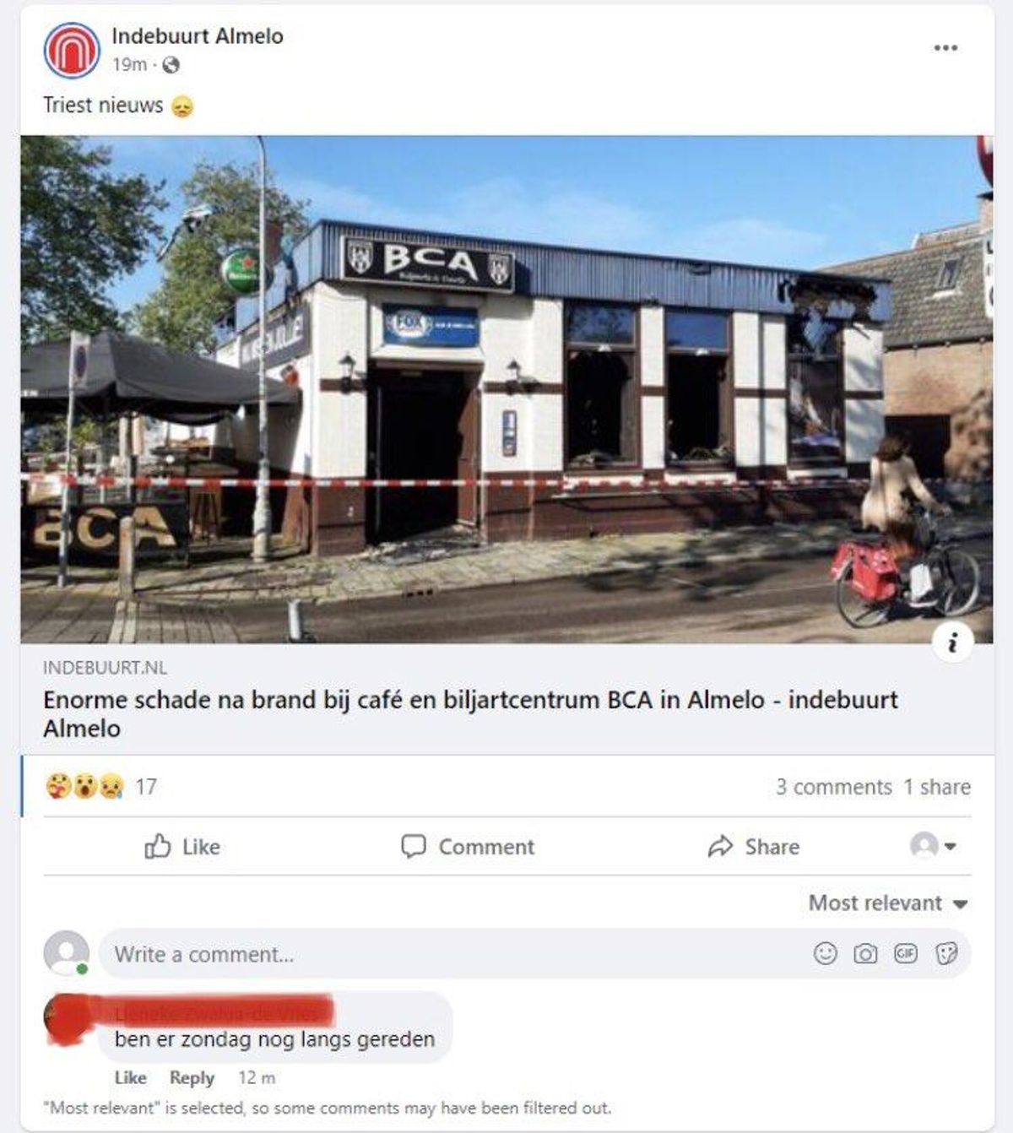Open the 3 comments link
This screenshot has width=1013, height=1133.
(x=833, y=787)
